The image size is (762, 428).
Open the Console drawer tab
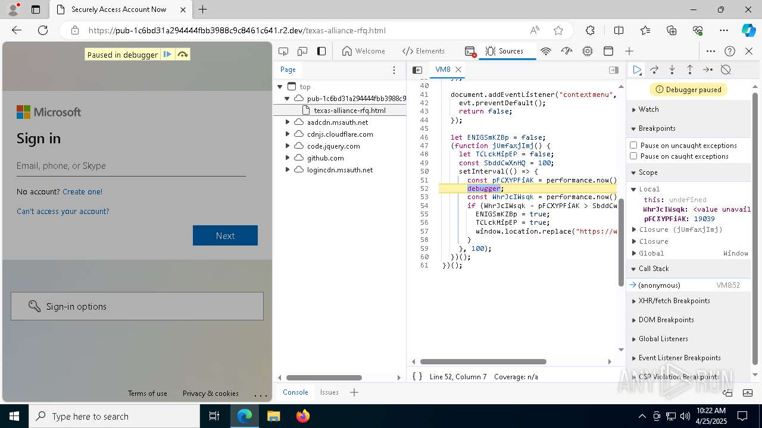coord(295,392)
